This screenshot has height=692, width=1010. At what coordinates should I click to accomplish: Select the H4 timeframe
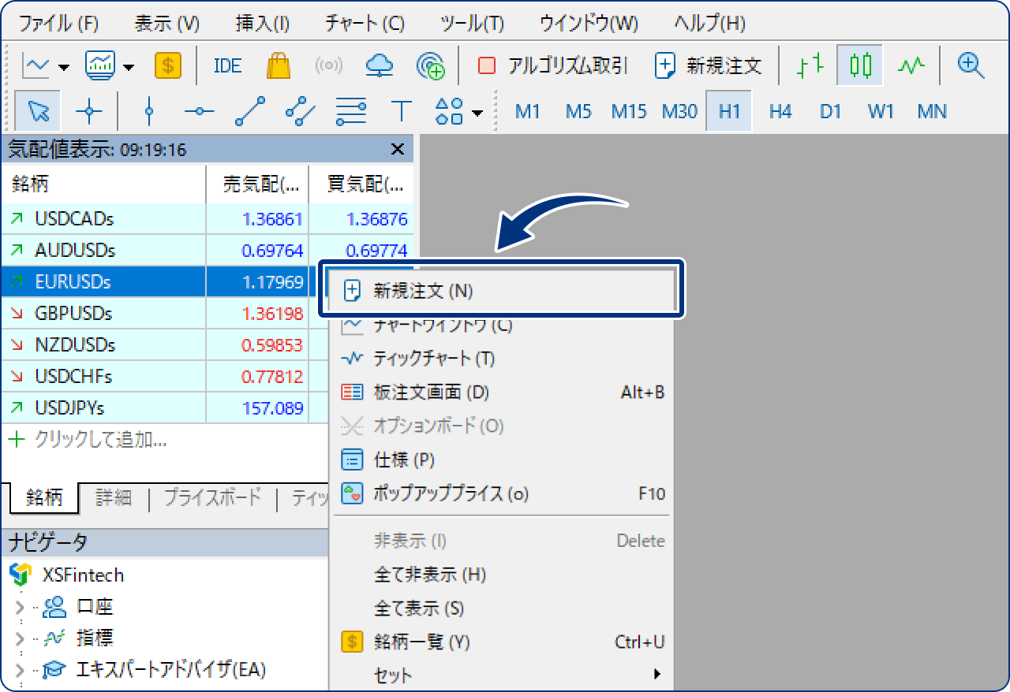(x=780, y=111)
